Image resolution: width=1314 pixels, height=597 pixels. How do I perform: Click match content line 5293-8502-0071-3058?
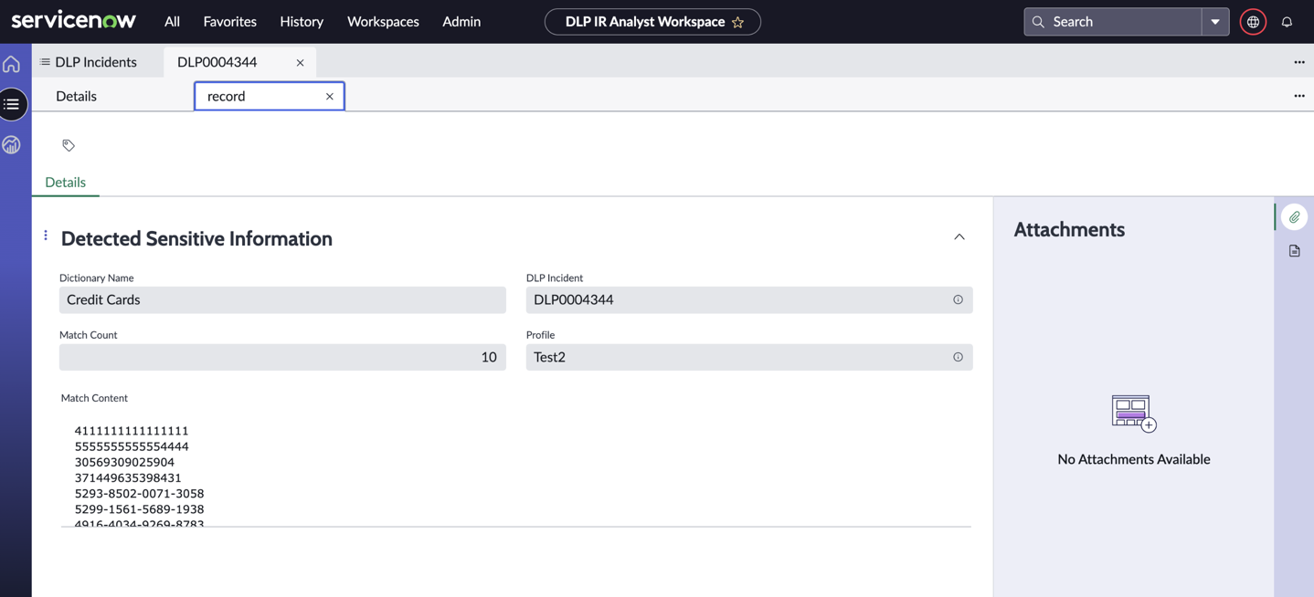tap(139, 493)
